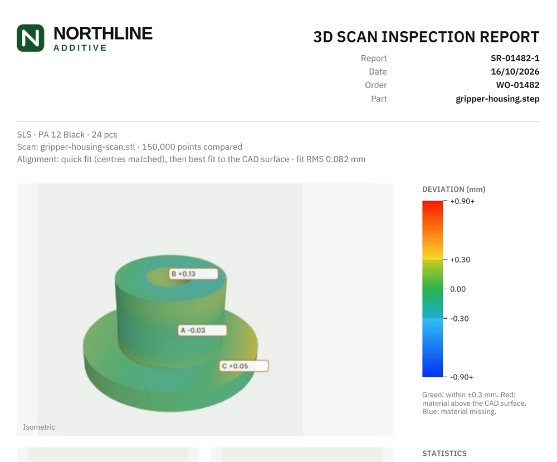This screenshot has width=557, height=462.
Task: Click the Alignment fit RMS 0.082 mm line
Action: pos(191,159)
